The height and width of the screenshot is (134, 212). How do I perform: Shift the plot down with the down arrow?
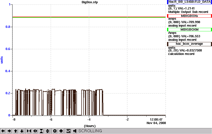point(22,131)
